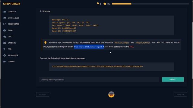Click the Submit flag button
193x108 pixels.
[173, 79]
